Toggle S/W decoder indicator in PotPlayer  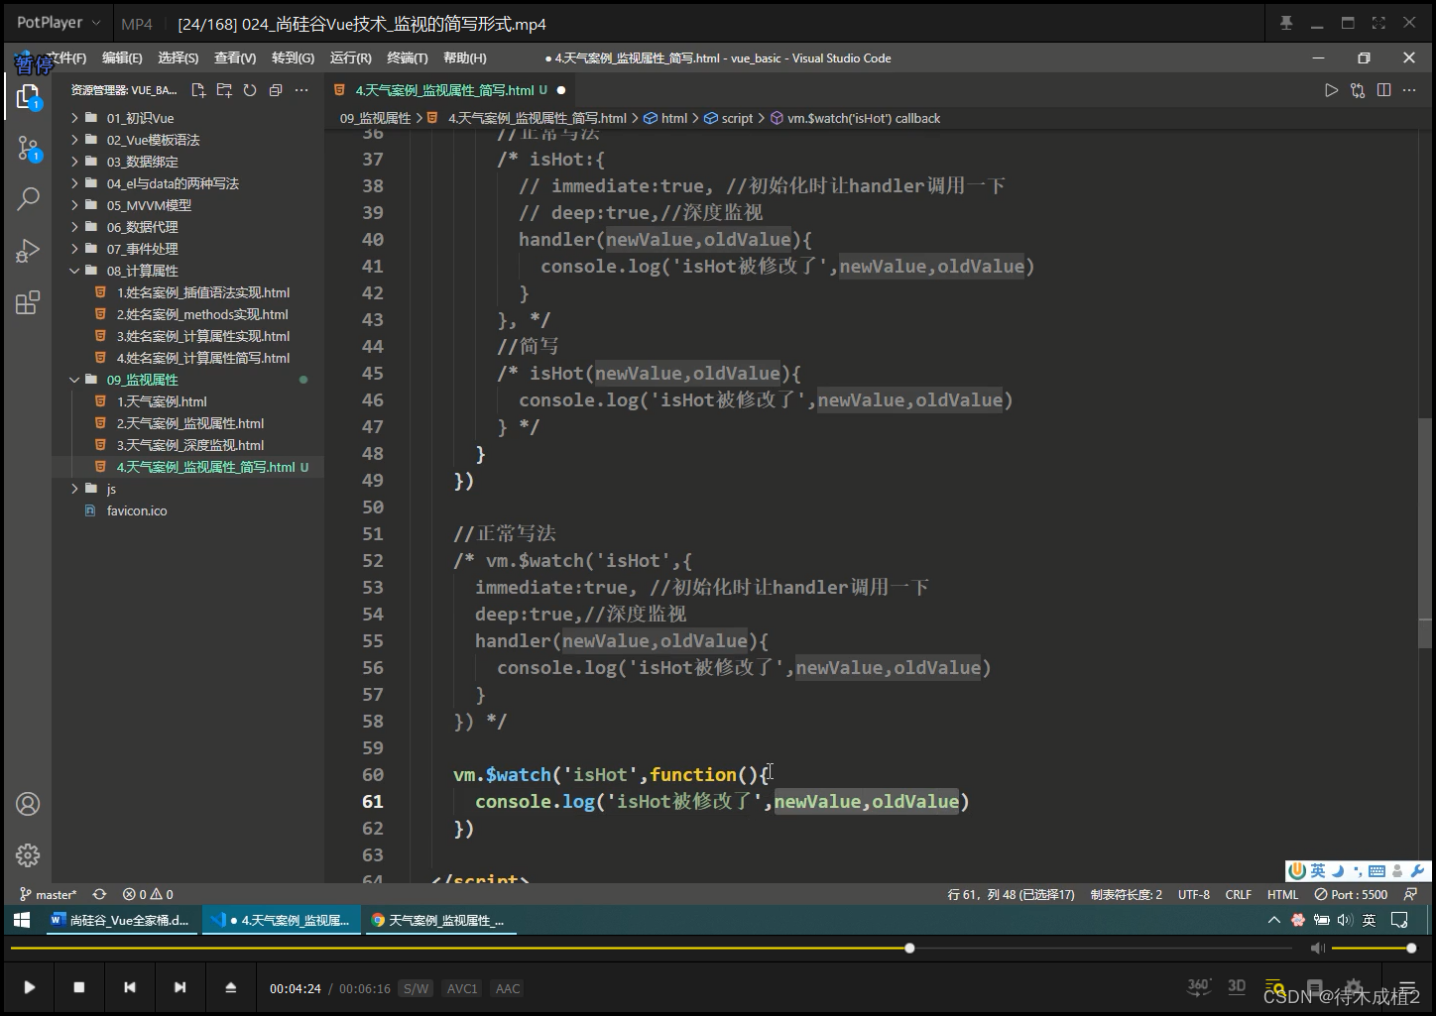coord(416,988)
